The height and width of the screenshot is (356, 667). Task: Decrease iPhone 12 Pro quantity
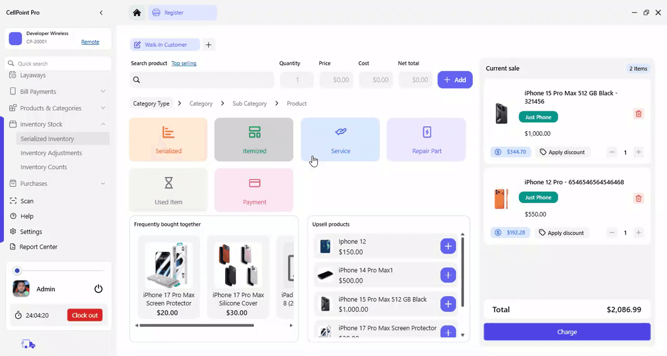coord(612,233)
